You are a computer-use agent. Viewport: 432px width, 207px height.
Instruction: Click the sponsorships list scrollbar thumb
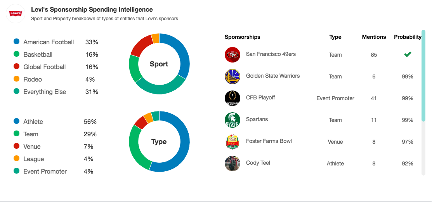point(423,76)
